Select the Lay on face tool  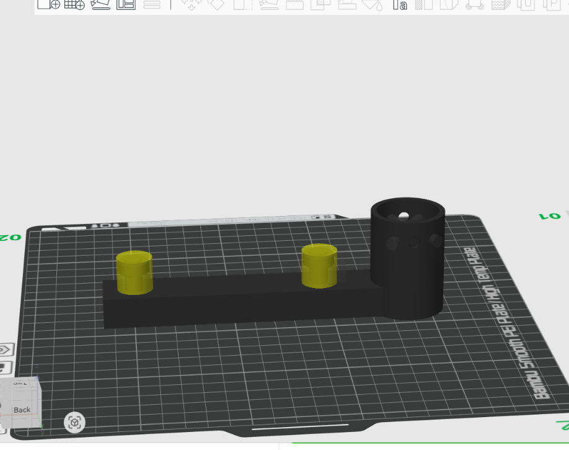(268, 4)
